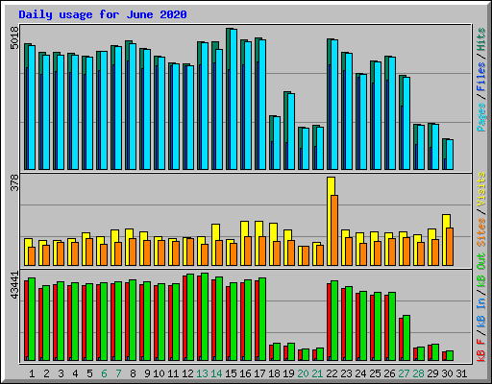Viewport: 492px width, 384px height.
Task: Click the 43441 kB axis value
Action: click(x=14, y=284)
